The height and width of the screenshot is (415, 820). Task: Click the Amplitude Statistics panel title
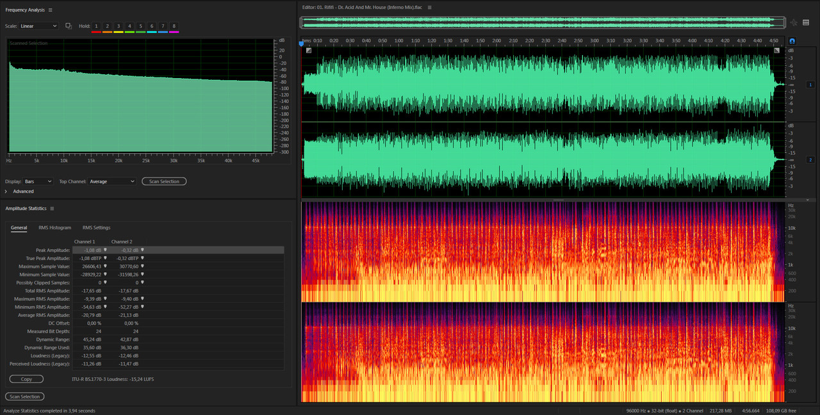point(26,208)
